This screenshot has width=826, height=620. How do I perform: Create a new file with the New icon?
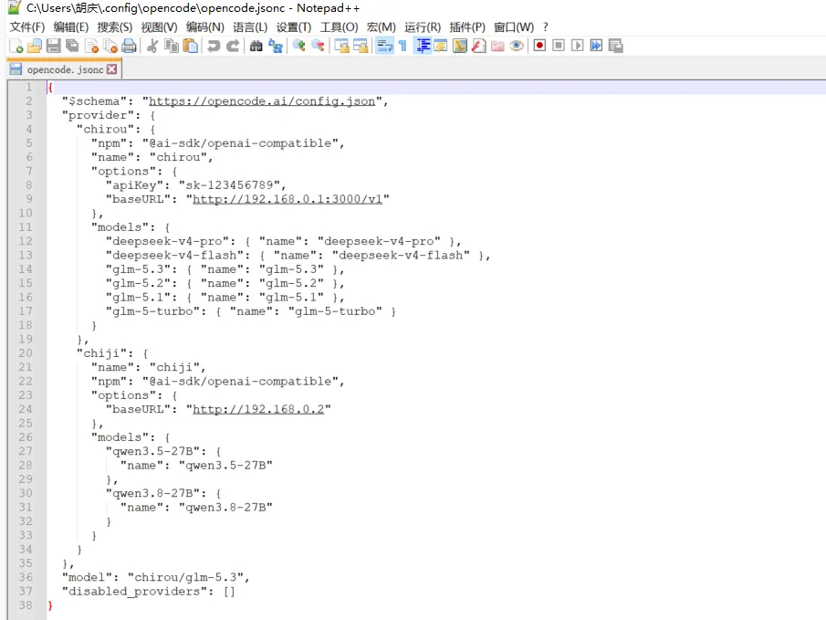click(16, 46)
